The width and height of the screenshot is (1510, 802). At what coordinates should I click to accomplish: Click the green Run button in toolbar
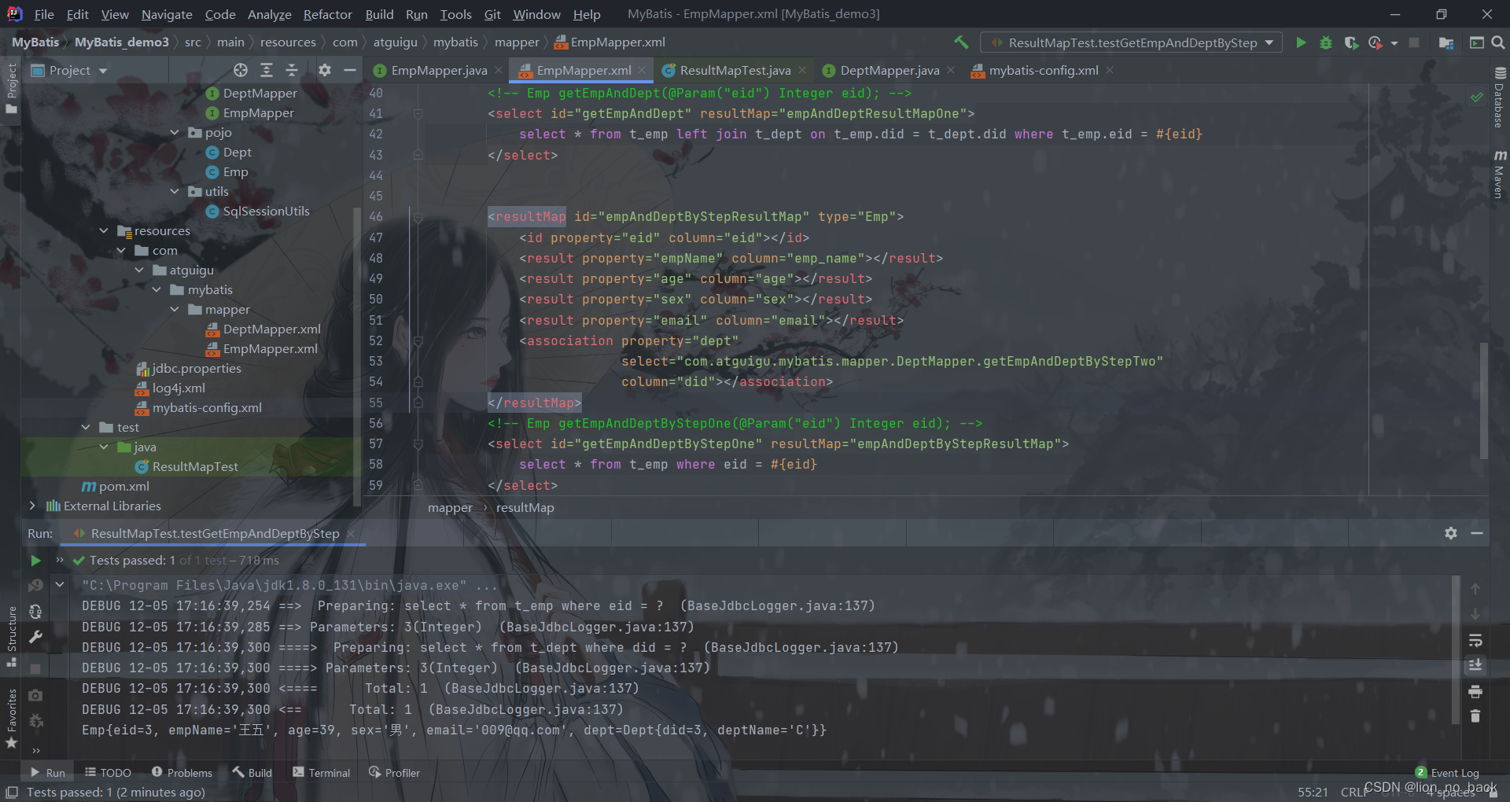pyautogui.click(x=1301, y=42)
